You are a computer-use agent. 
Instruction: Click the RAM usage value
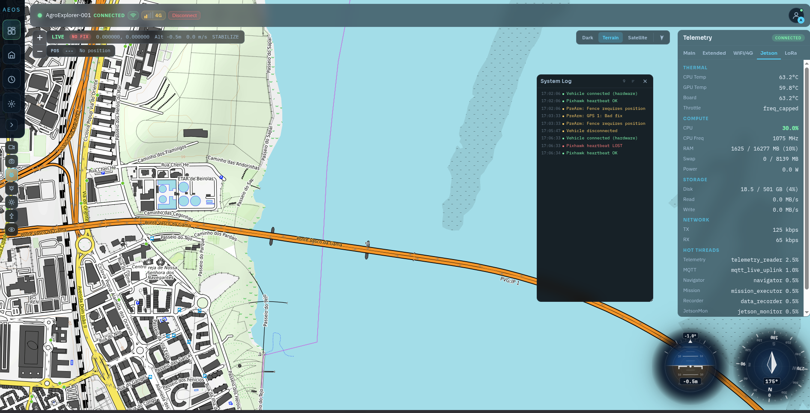764,149
